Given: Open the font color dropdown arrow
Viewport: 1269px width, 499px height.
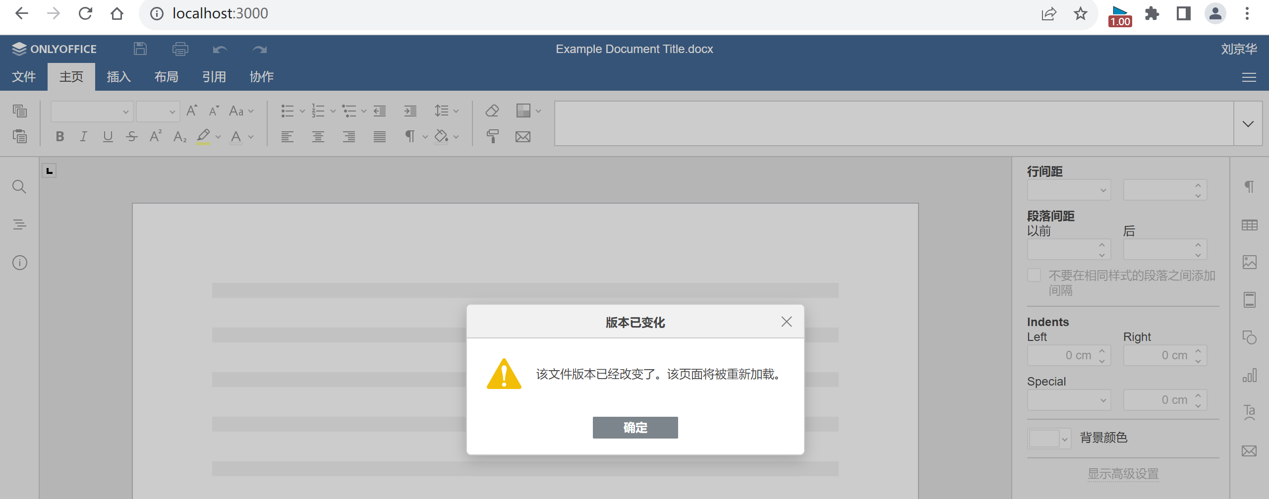Looking at the screenshot, I should click(251, 137).
